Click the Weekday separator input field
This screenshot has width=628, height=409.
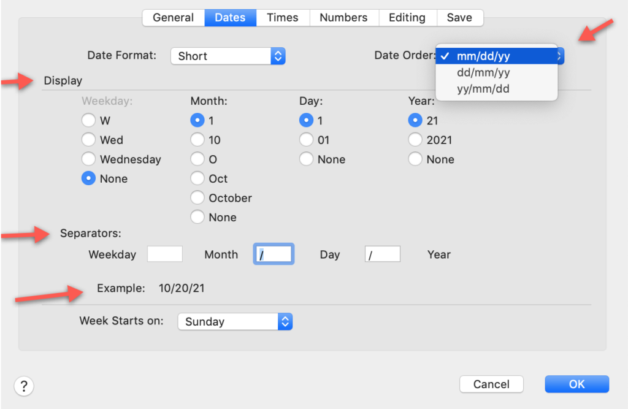[x=165, y=254]
